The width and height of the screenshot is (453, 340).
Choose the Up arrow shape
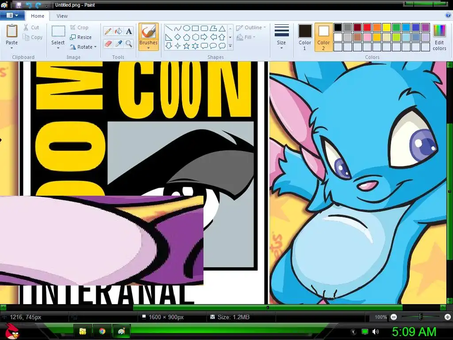(222, 37)
